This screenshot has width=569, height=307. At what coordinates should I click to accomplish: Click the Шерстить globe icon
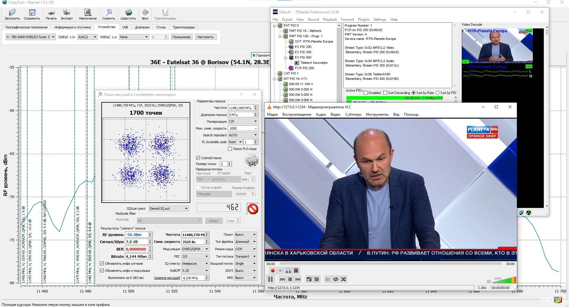click(x=128, y=13)
